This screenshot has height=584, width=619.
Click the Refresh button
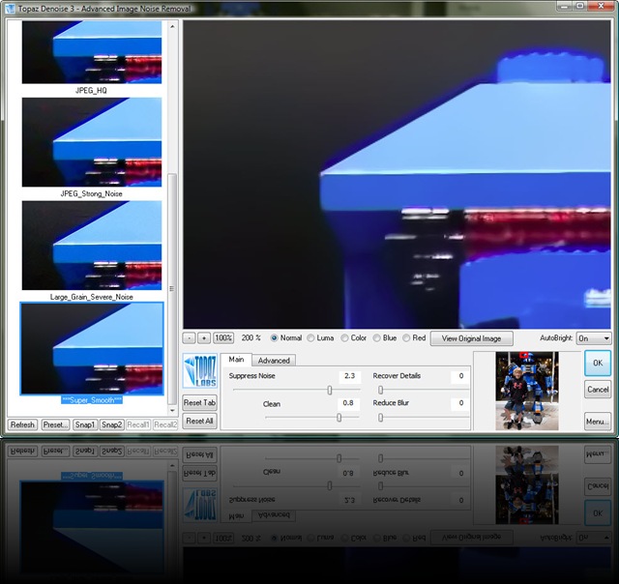click(22, 425)
